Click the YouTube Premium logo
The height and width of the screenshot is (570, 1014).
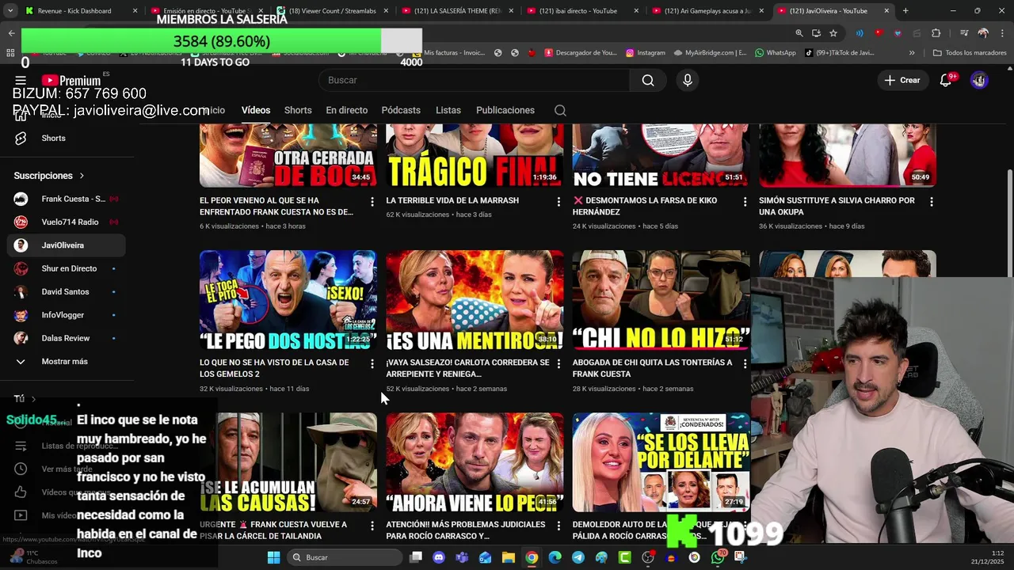[71, 80]
